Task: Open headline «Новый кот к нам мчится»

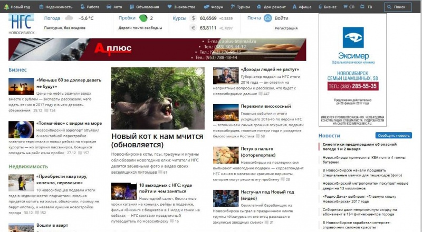Action: (x=157, y=140)
